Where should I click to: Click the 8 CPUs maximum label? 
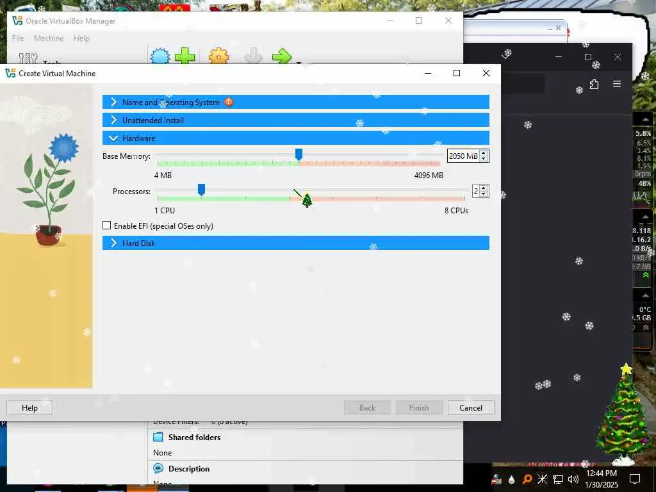pos(456,210)
